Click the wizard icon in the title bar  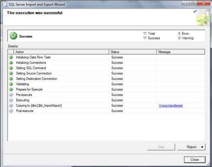[5, 5]
